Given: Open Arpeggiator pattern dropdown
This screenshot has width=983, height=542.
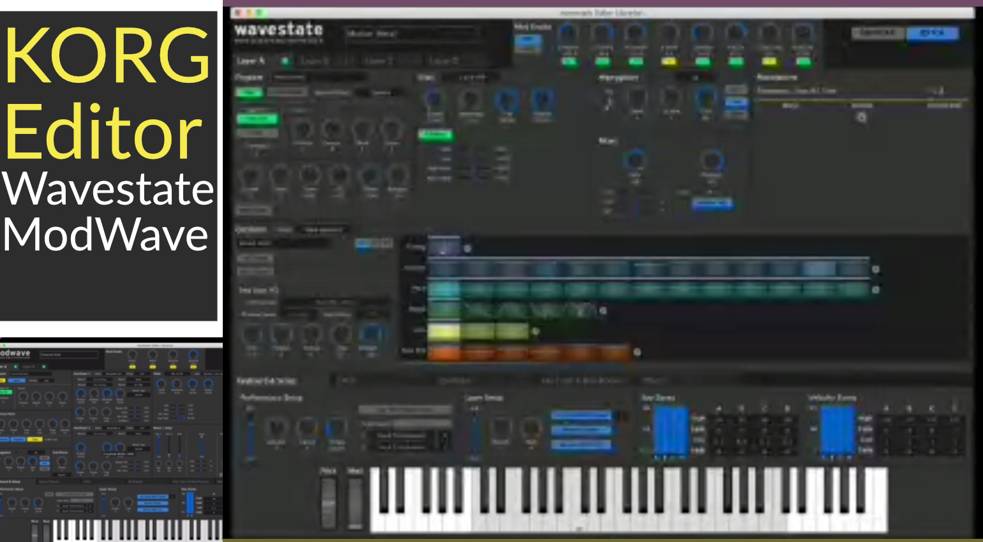Looking at the screenshot, I should point(696,77).
